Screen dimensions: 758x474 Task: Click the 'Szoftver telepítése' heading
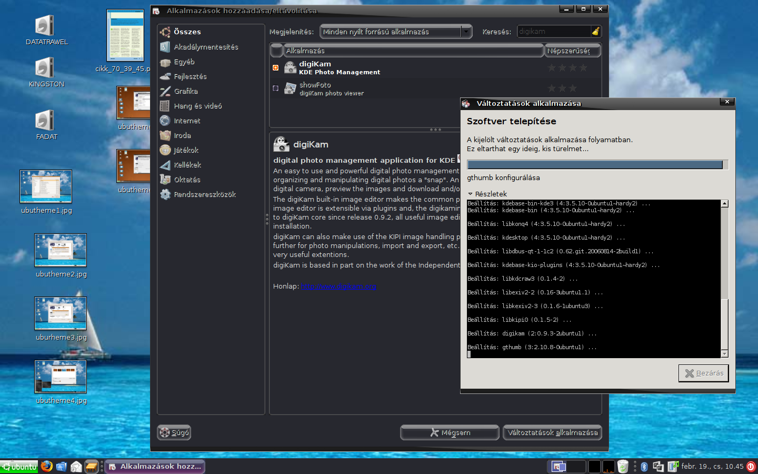(511, 121)
